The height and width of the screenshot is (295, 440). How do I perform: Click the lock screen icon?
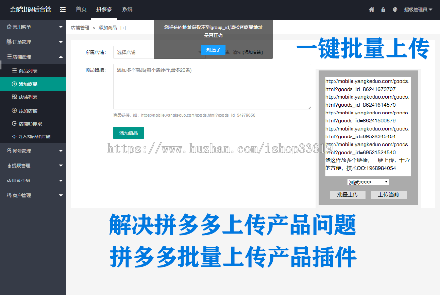click(383, 9)
